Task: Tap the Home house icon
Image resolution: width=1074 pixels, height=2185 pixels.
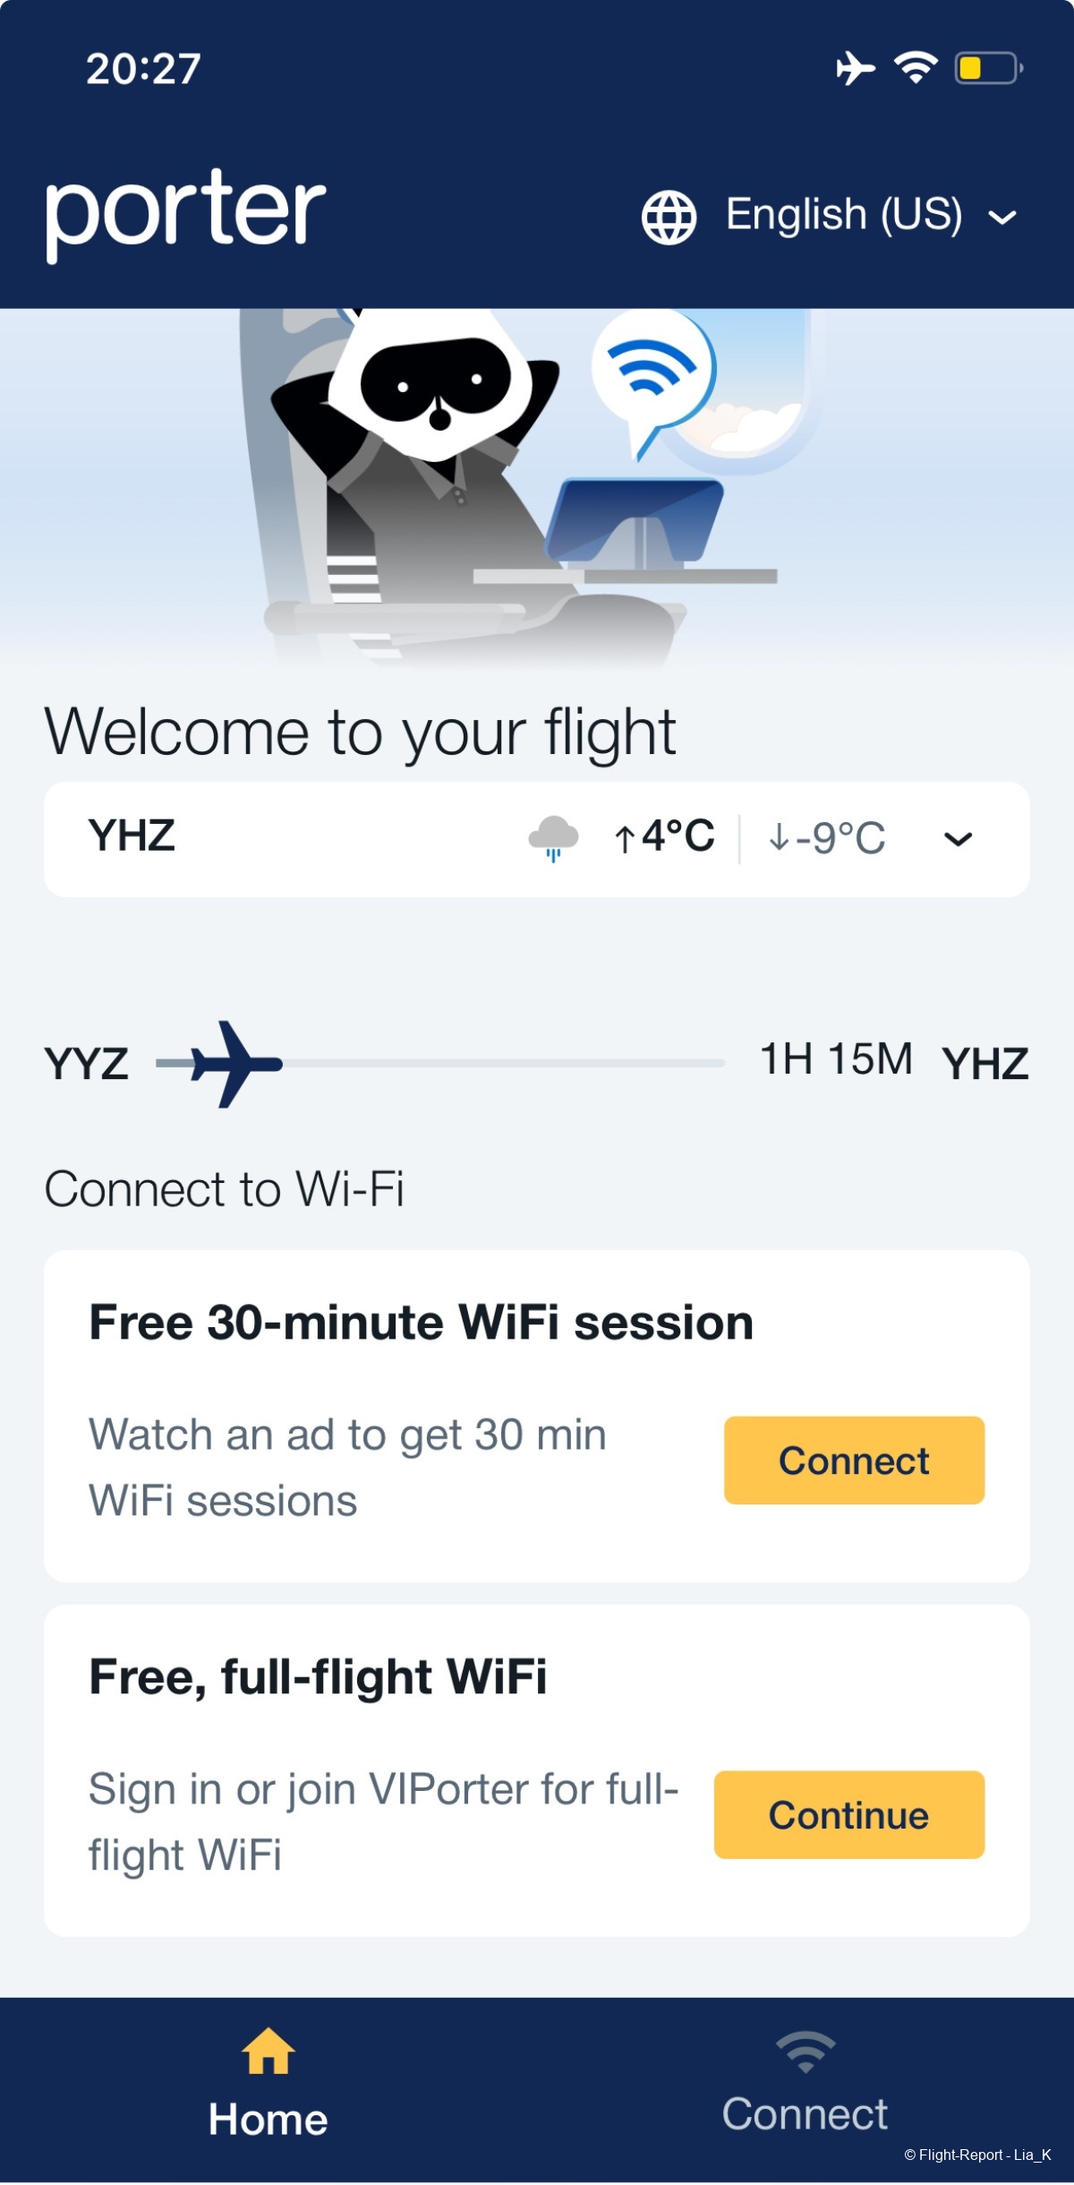Action: point(268,2051)
